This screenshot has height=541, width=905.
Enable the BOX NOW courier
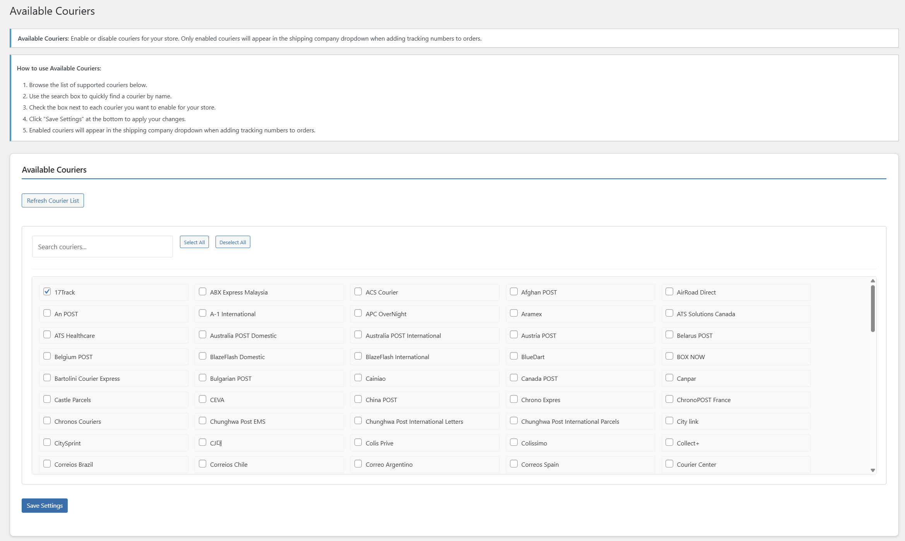click(x=669, y=356)
